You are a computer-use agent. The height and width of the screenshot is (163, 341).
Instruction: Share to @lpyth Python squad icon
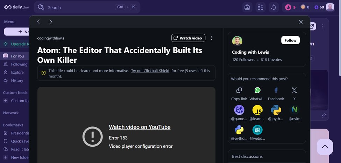click(x=276, y=110)
